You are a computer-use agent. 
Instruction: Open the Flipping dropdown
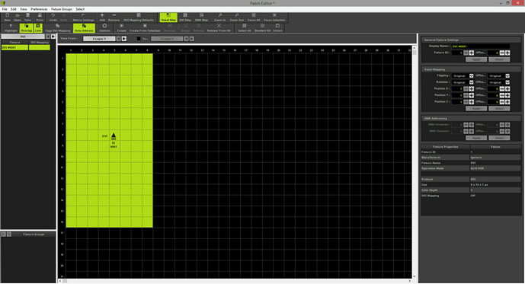pos(463,76)
